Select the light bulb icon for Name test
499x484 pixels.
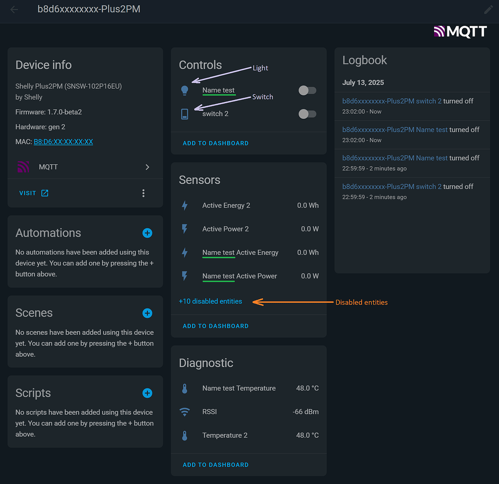pyautogui.click(x=185, y=90)
